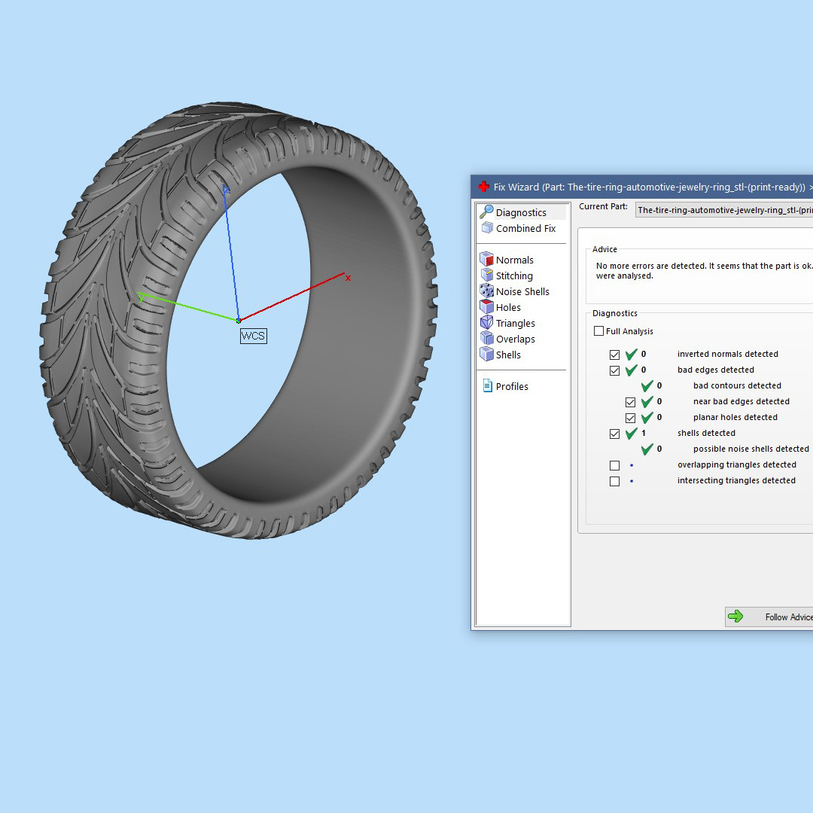Click the Diagnostics magnifier icon

[x=486, y=212]
